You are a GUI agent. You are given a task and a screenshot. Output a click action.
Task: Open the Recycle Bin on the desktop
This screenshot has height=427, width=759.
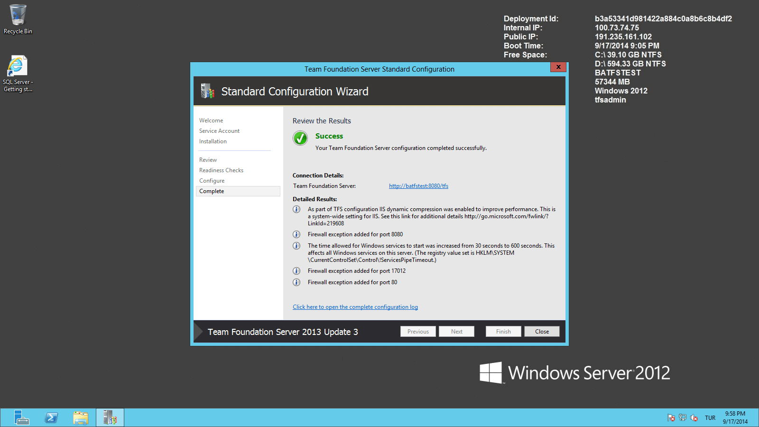tap(18, 14)
